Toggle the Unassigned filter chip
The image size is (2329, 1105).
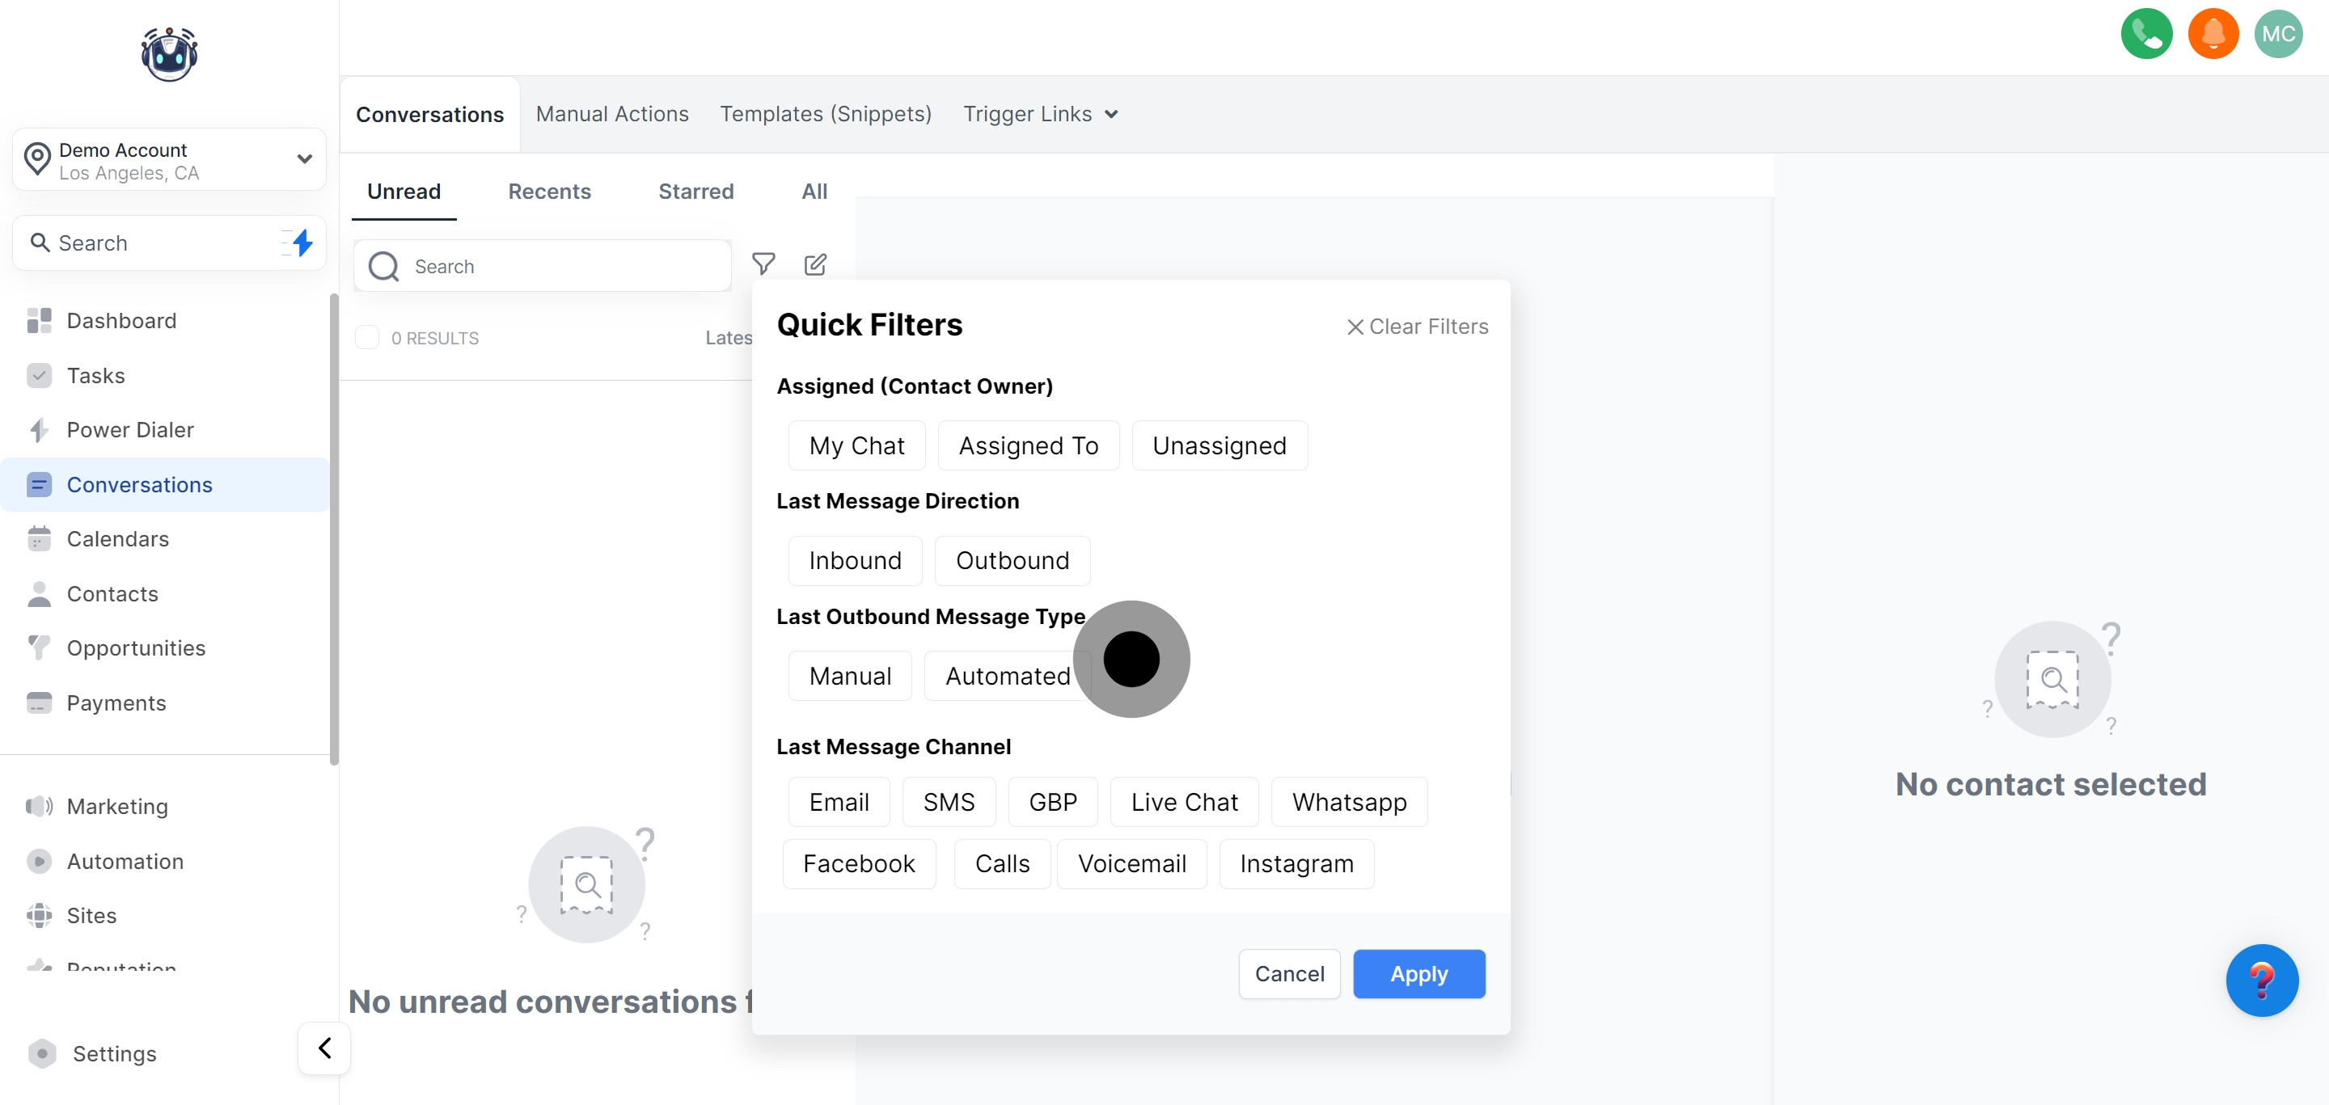[1218, 445]
